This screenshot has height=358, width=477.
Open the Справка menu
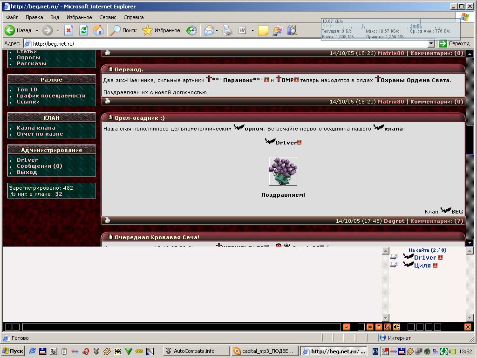click(134, 17)
